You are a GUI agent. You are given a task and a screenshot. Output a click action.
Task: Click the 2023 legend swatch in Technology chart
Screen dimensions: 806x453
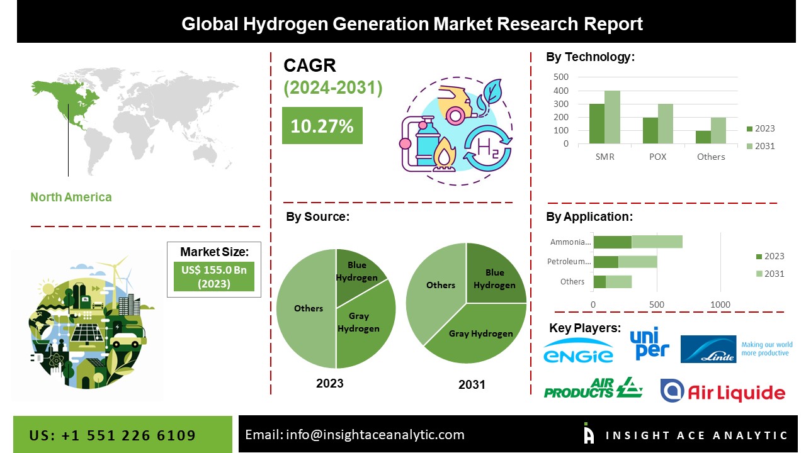[749, 129]
